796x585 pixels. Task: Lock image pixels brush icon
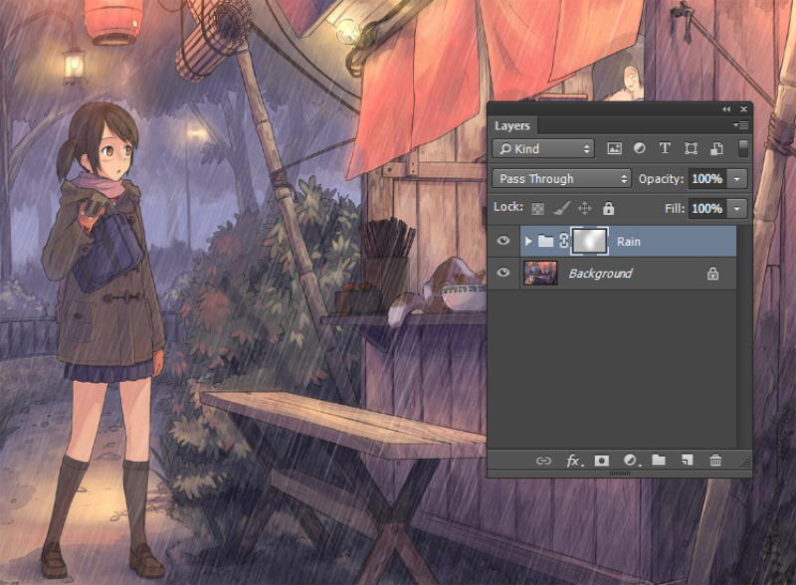tap(561, 208)
